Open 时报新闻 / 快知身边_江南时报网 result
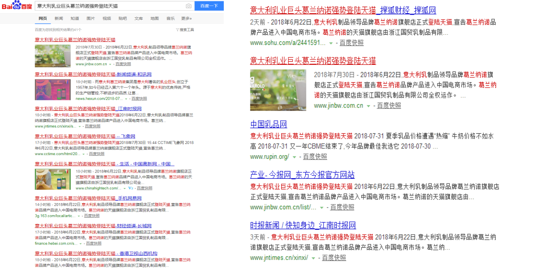The image size is (553, 268). click(x=303, y=225)
